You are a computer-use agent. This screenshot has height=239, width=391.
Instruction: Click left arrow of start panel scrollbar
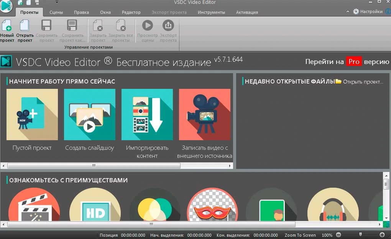(x=3, y=166)
